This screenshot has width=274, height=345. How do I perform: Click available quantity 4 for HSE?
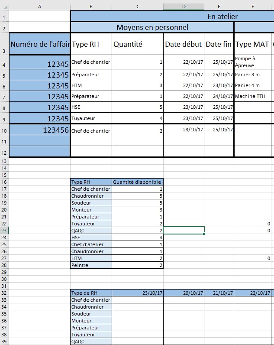click(x=138, y=238)
